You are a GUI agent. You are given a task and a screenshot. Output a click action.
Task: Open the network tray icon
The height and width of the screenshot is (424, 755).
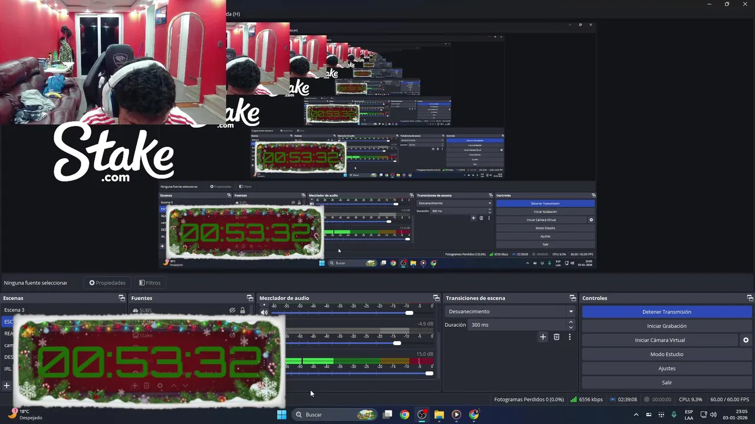[x=703, y=415]
